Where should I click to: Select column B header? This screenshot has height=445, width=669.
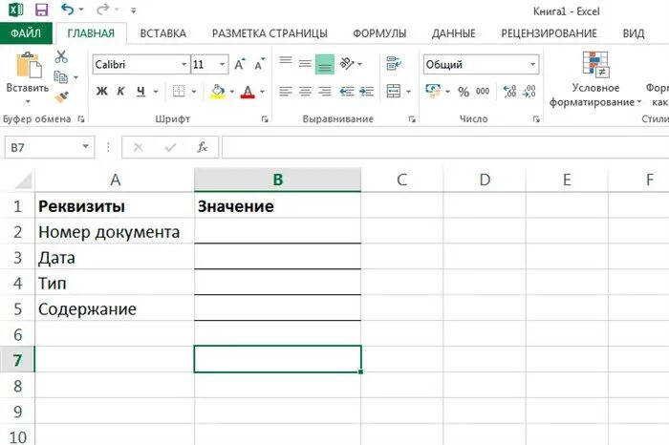tap(278, 180)
